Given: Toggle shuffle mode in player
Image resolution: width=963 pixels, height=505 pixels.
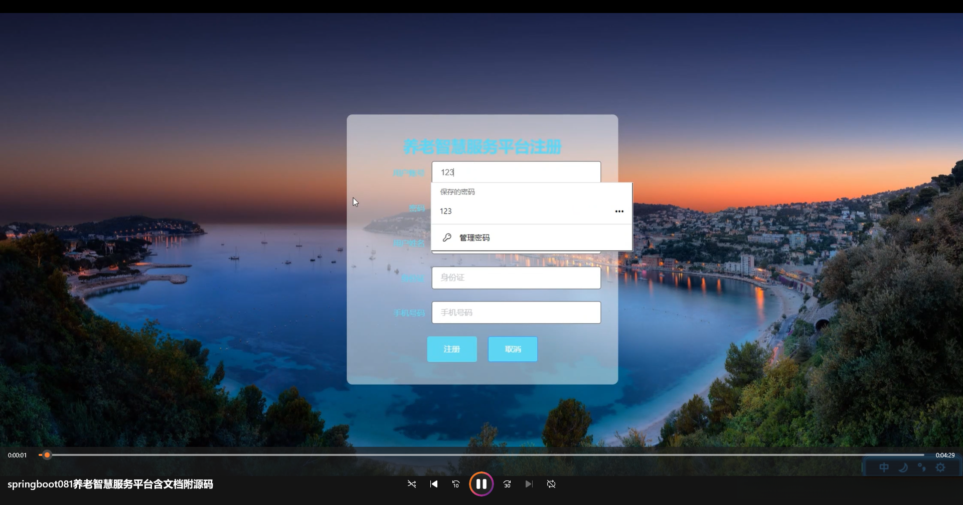Looking at the screenshot, I should coord(412,484).
